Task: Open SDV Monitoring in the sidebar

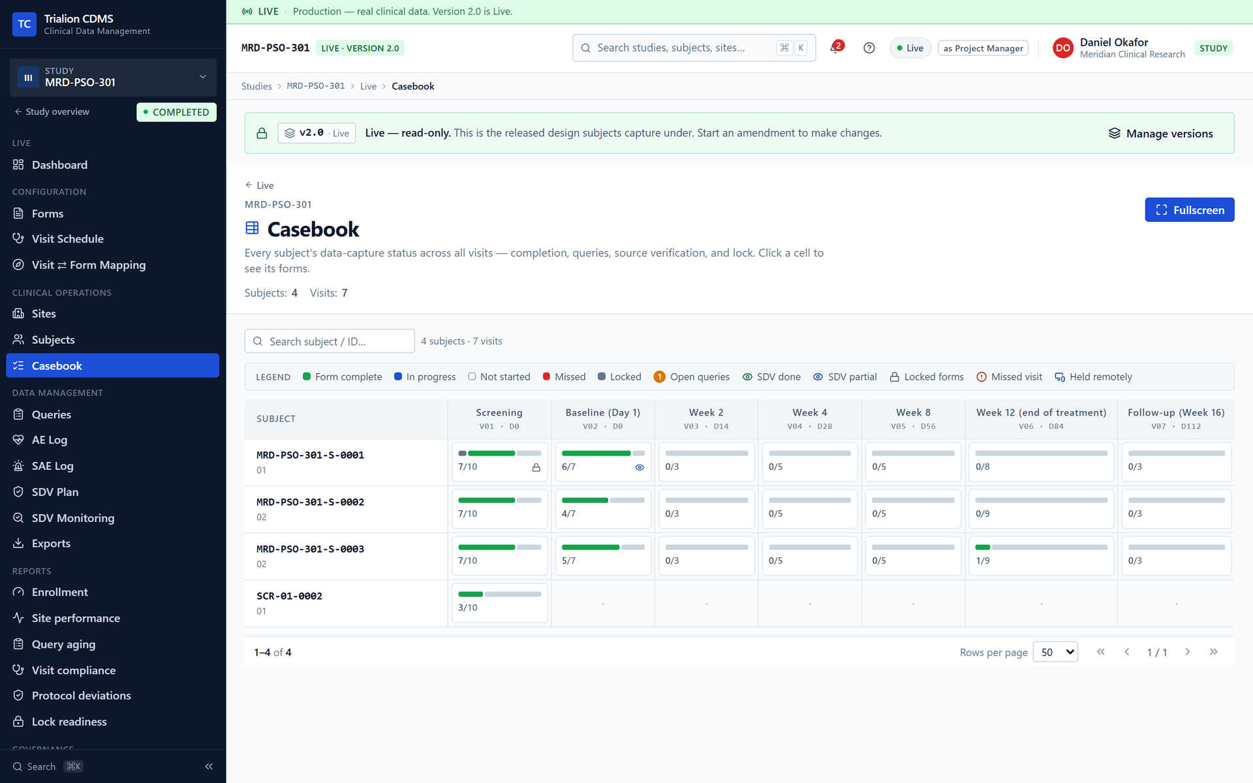Action: [113, 517]
